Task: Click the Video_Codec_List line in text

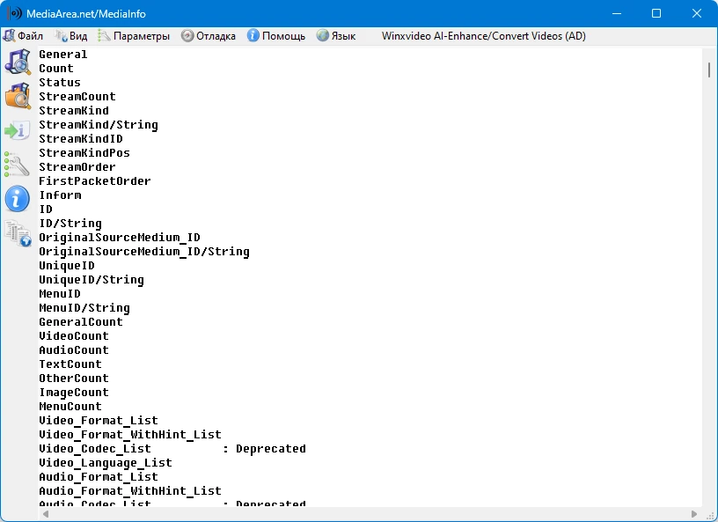Action: point(172,449)
